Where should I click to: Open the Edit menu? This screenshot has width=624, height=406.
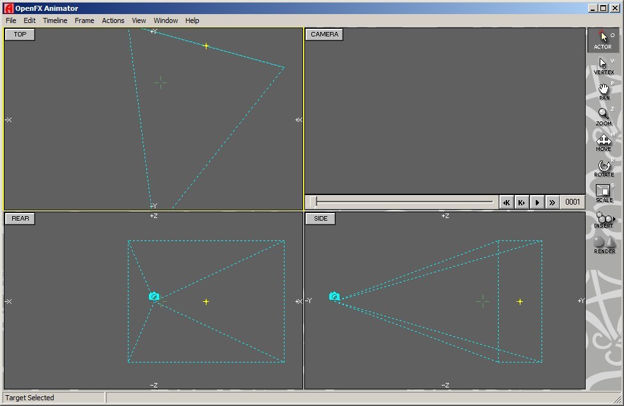(x=29, y=20)
